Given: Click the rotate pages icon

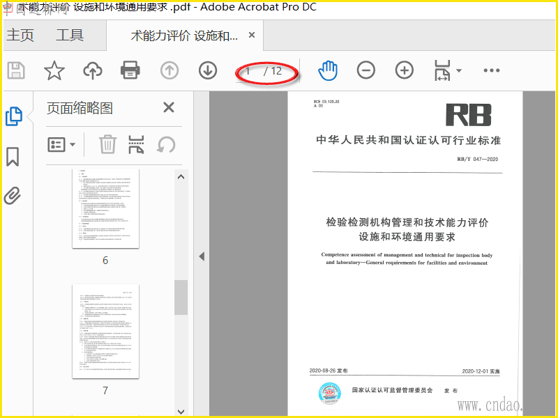Looking at the screenshot, I should pos(166,145).
